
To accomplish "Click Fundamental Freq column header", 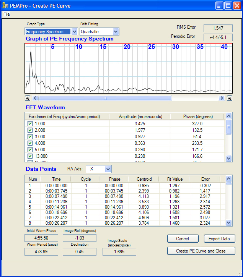I will tap(67, 117).
